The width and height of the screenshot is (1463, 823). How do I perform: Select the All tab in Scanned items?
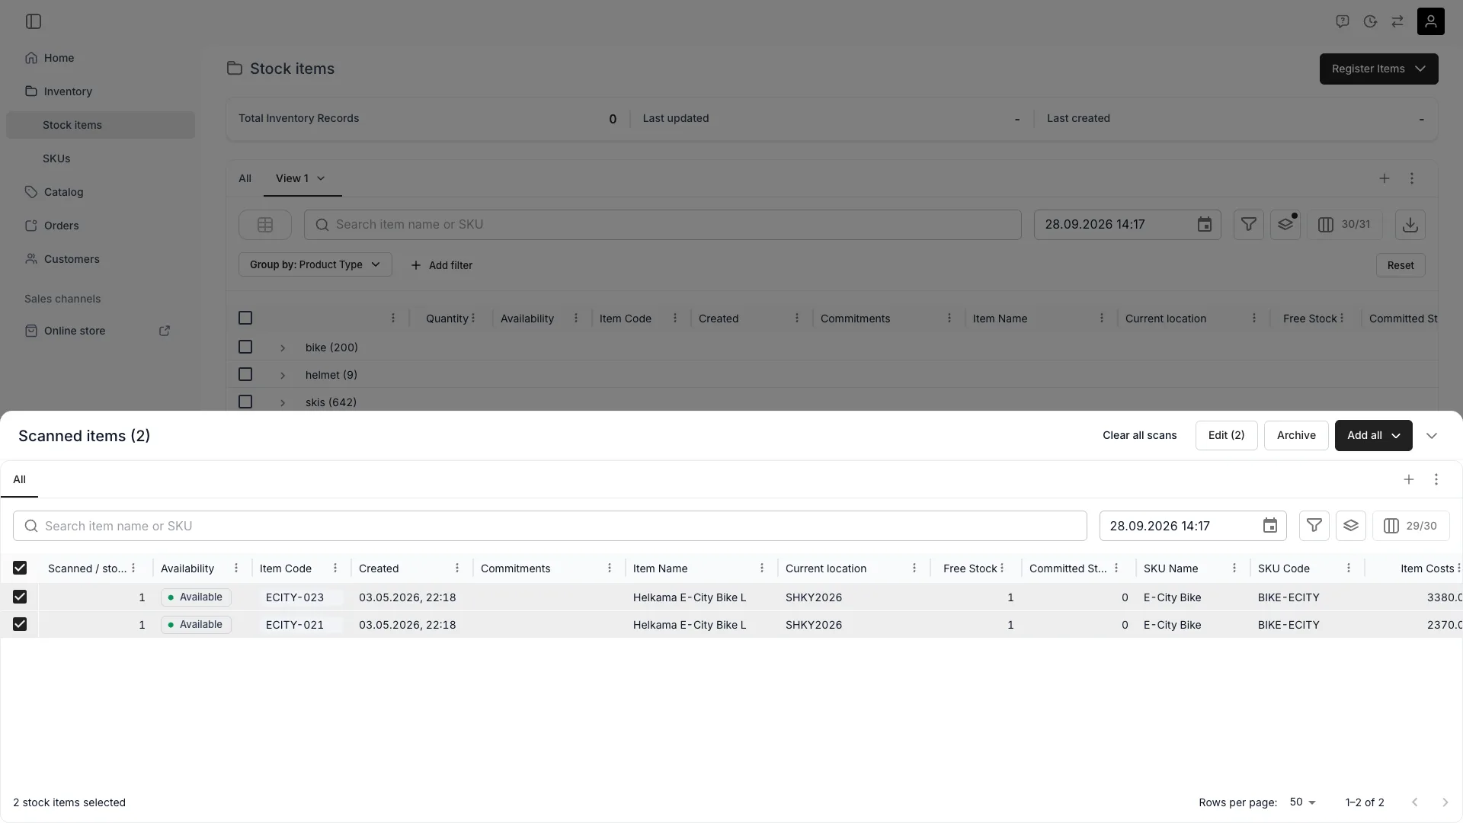tap(20, 479)
